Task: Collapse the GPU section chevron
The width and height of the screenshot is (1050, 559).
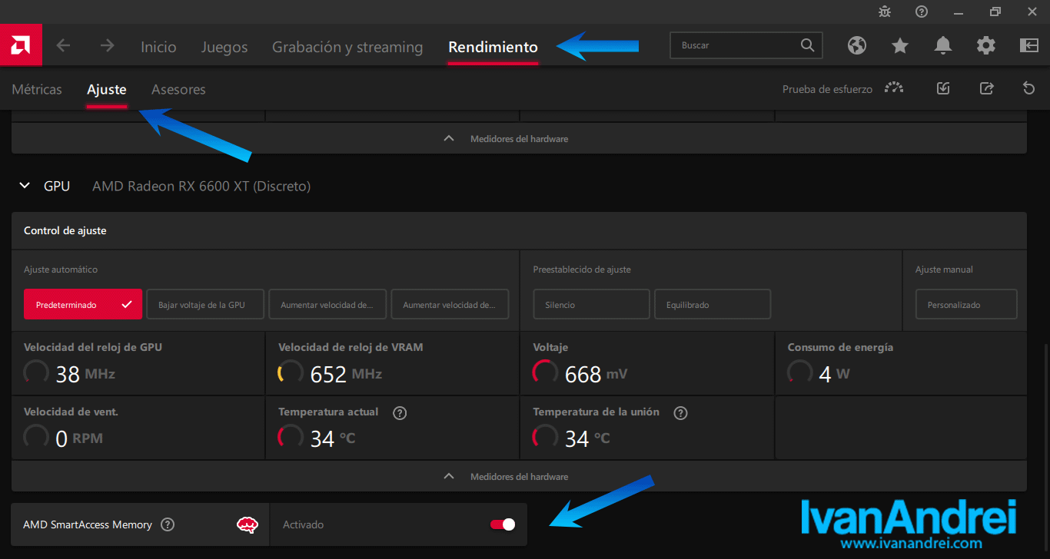Action: 24,185
